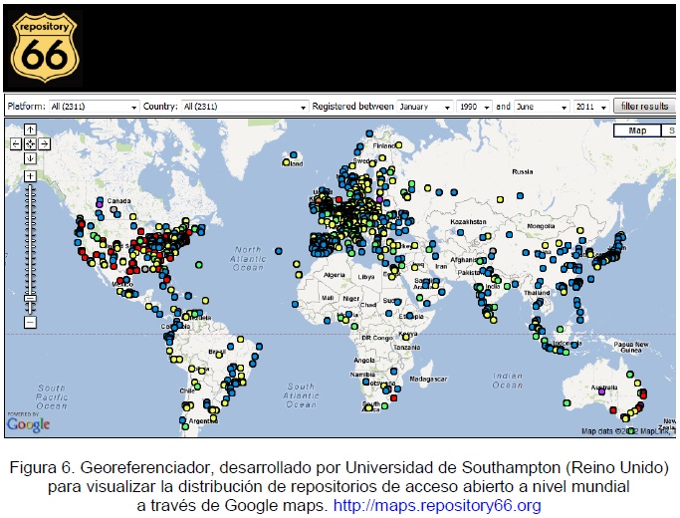This screenshot has width=680, height=518.
Task: Open the end month June dropdown
Action: tap(539, 107)
